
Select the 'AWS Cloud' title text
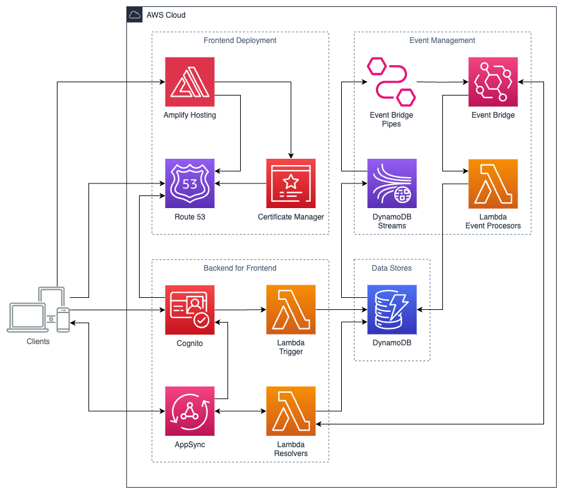166,15
